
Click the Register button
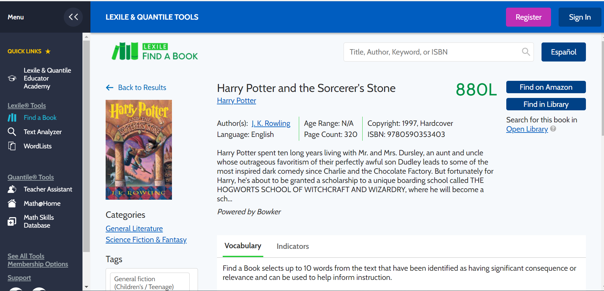tap(528, 17)
